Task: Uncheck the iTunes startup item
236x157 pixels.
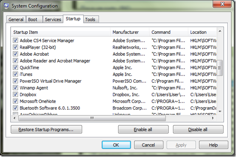Action: 15,74
